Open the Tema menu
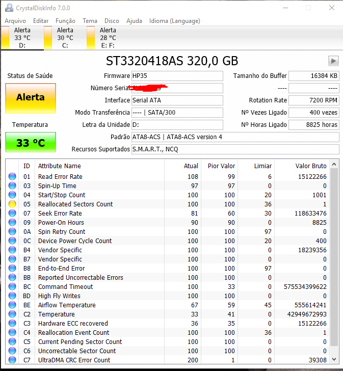 [90, 21]
